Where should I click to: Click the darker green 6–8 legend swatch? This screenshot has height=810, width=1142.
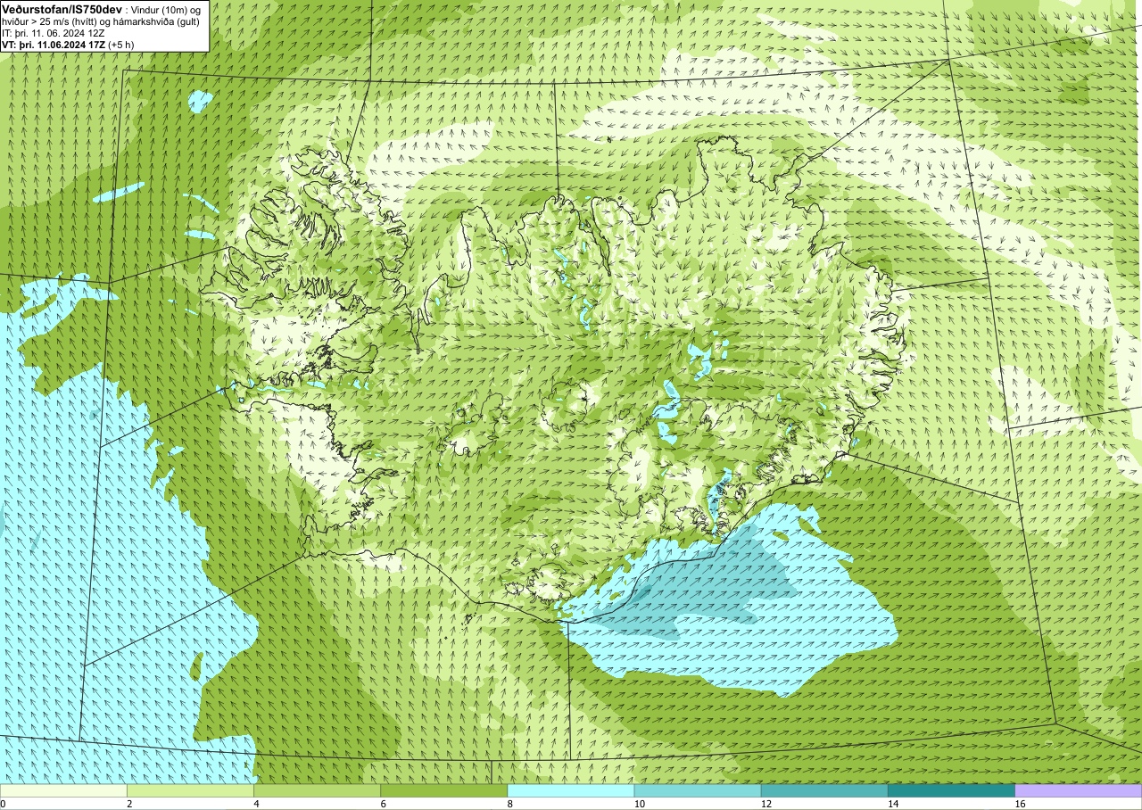tap(443, 790)
